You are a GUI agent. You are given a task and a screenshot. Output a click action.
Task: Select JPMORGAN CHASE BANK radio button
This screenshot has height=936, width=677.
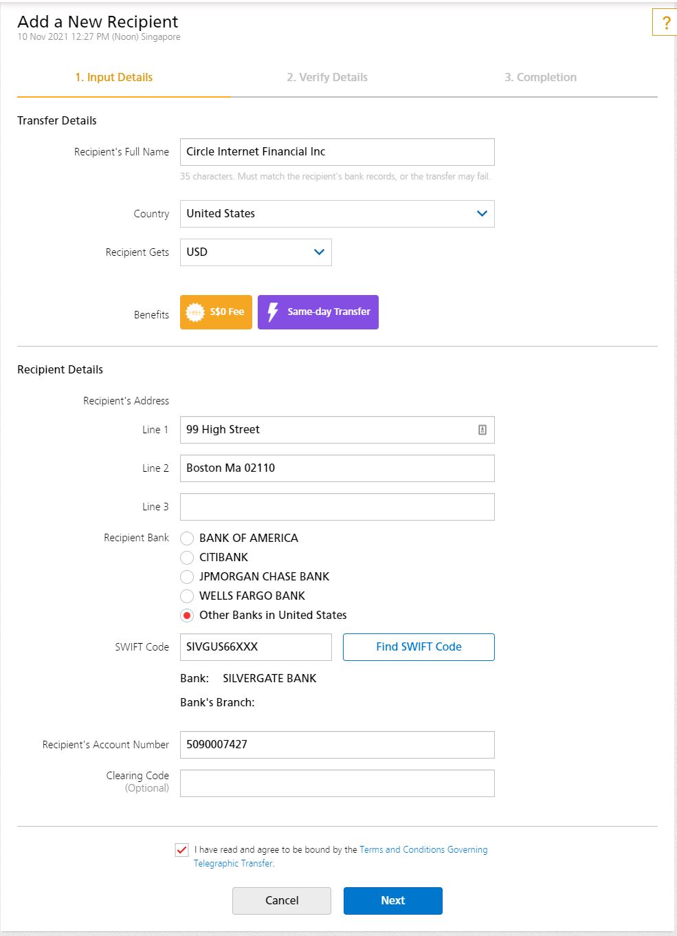[x=187, y=577]
